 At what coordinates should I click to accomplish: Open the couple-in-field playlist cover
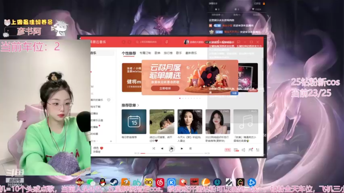[x=162, y=122]
